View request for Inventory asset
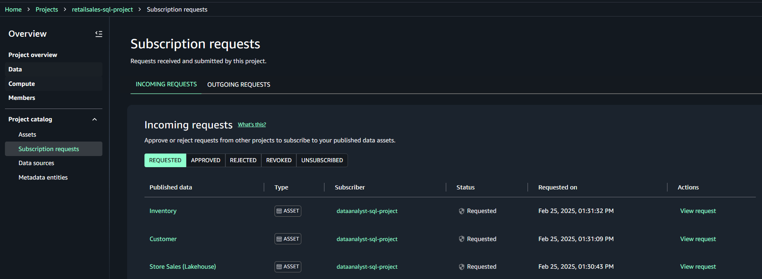 (698, 211)
